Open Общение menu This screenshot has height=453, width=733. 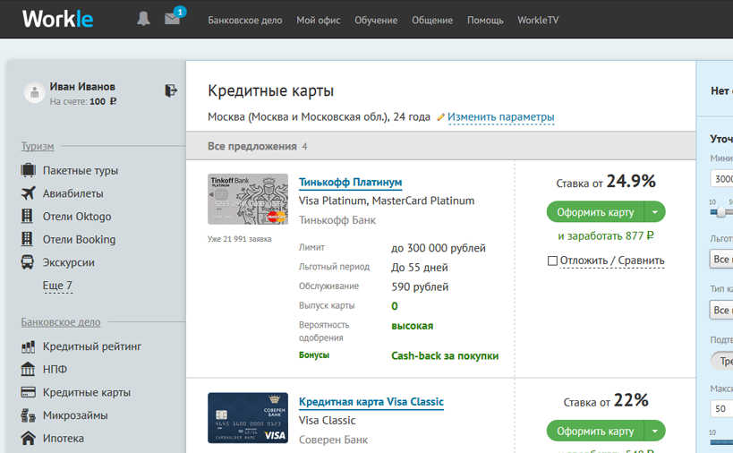click(x=432, y=20)
